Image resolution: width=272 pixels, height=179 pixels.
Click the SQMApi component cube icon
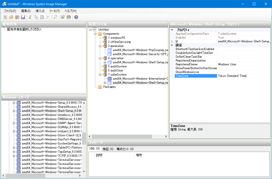pyautogui.click(x=19, y=127)
